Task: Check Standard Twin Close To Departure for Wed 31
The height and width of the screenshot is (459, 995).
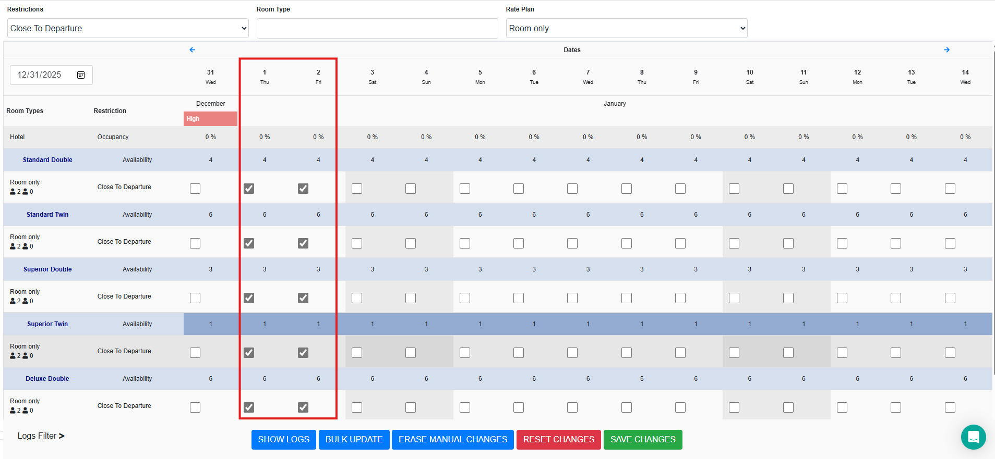Action: point(195,243)
